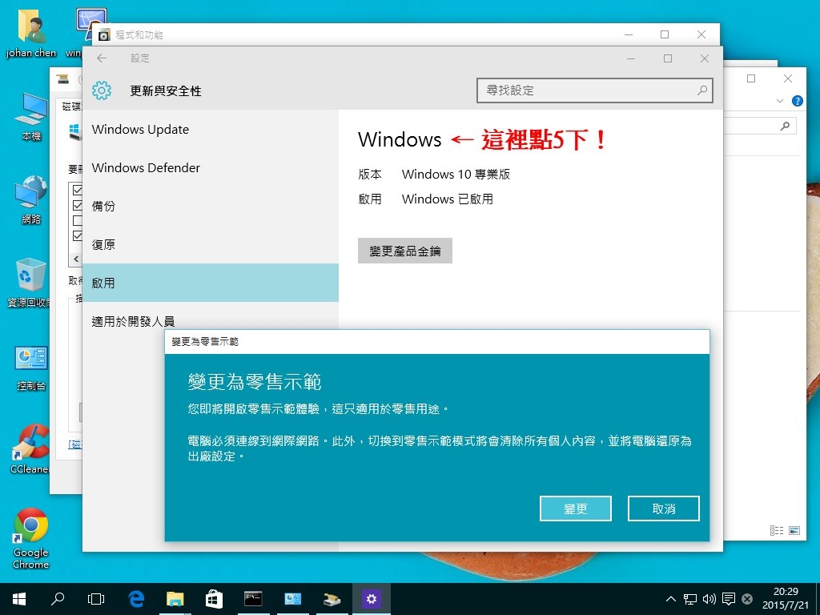Open taskbar search magnifier

click(x=58, y=599)
